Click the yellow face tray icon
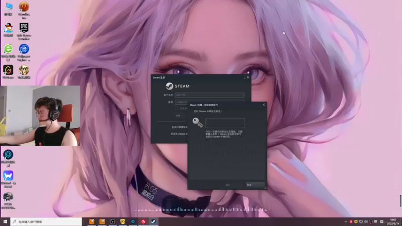Screen dimensions: 402x226 click(x=356, y=222)
